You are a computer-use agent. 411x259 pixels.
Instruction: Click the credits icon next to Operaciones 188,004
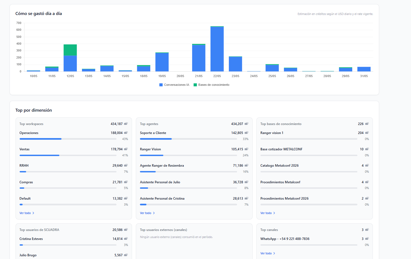click(x=126, y=133)
